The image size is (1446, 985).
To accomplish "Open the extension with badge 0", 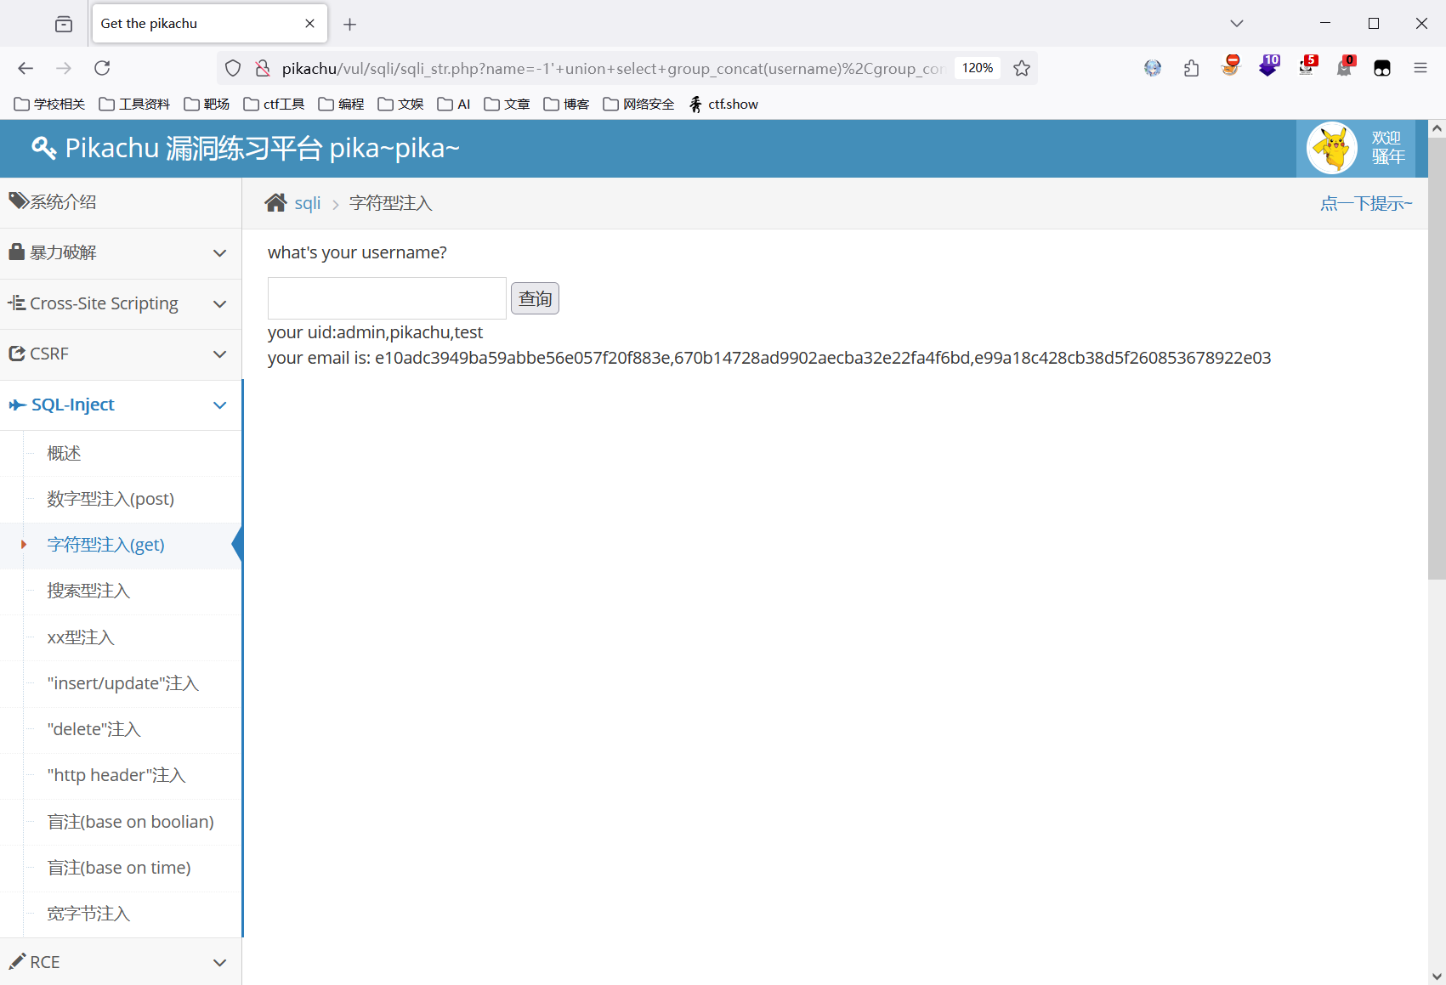I will click(1345, 66).
